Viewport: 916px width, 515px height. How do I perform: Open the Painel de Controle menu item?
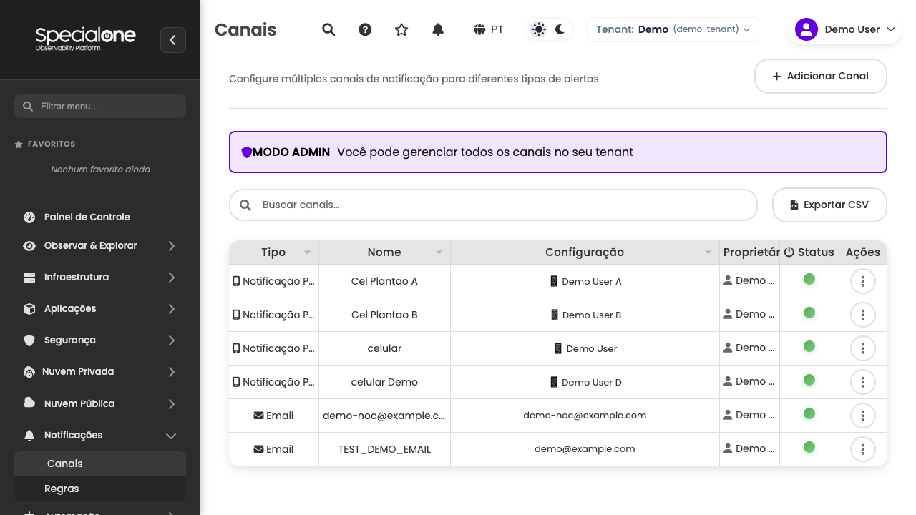[x=100, y=217]
